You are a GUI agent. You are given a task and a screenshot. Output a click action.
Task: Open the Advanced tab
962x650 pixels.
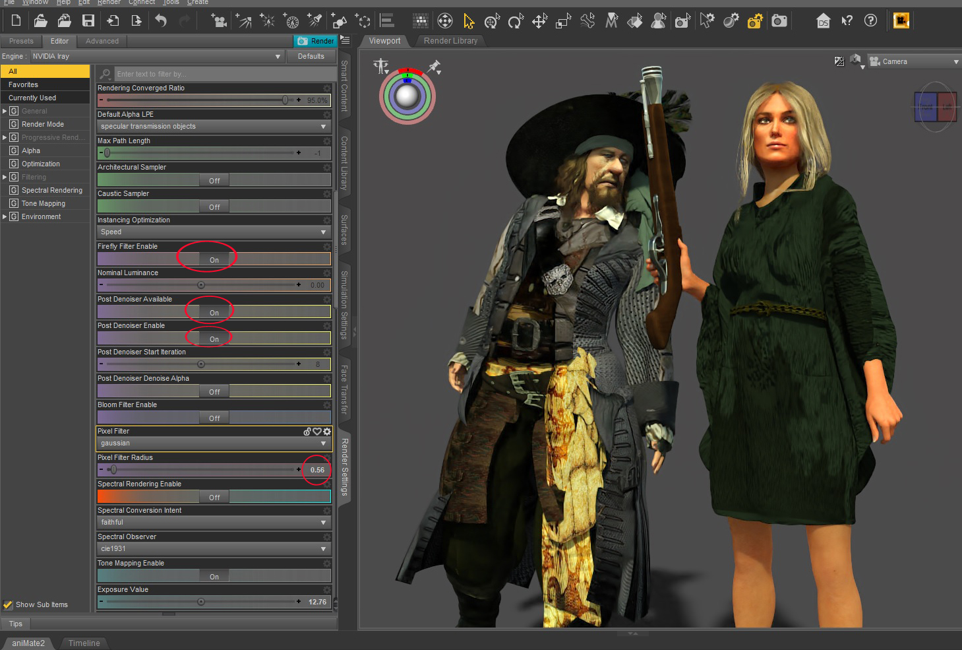coord(102,41)
